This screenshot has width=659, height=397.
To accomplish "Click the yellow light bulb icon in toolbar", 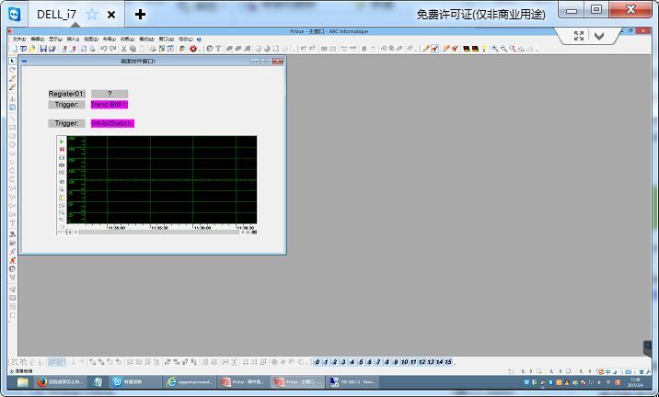I will point(484,49).
